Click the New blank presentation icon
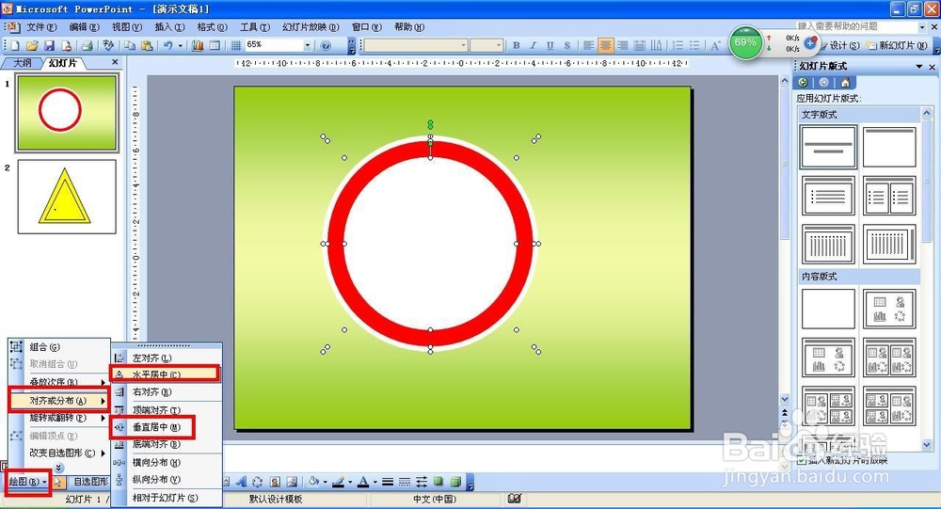Viewport: 941px width, 509px height. click(16, 45)
